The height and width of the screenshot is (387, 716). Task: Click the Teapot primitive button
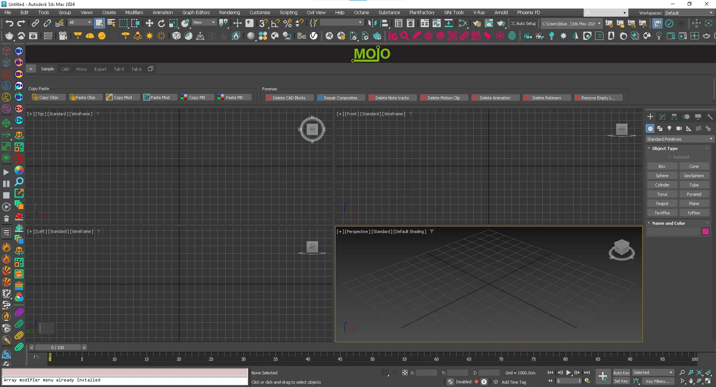[662, 204]
